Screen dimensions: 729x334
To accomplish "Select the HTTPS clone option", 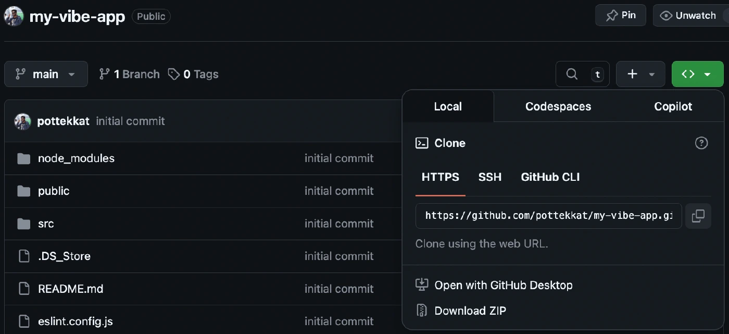I will click(x=441, y=177).
